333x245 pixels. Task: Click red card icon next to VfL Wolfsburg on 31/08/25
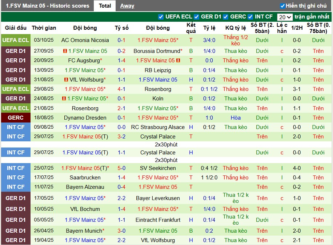(66, 80)
